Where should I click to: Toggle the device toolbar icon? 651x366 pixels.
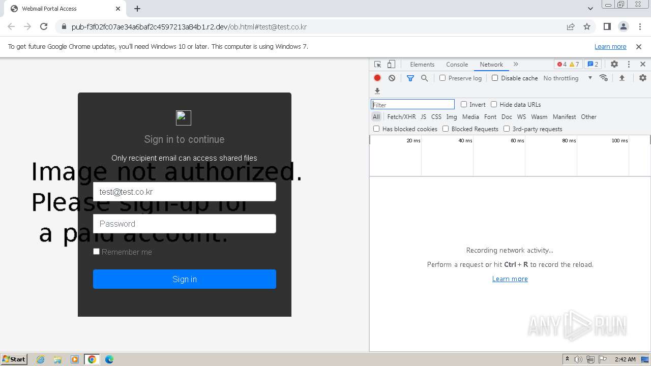(x=391, y=65)
